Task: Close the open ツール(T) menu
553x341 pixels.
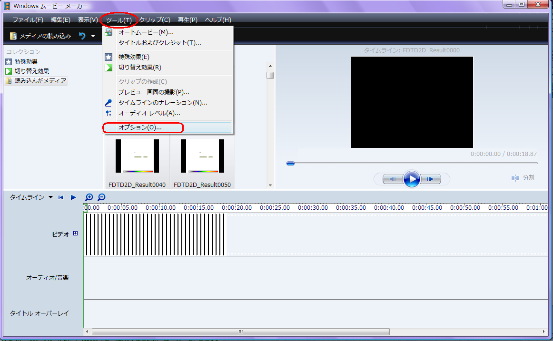Action: [x=119, y=20]
